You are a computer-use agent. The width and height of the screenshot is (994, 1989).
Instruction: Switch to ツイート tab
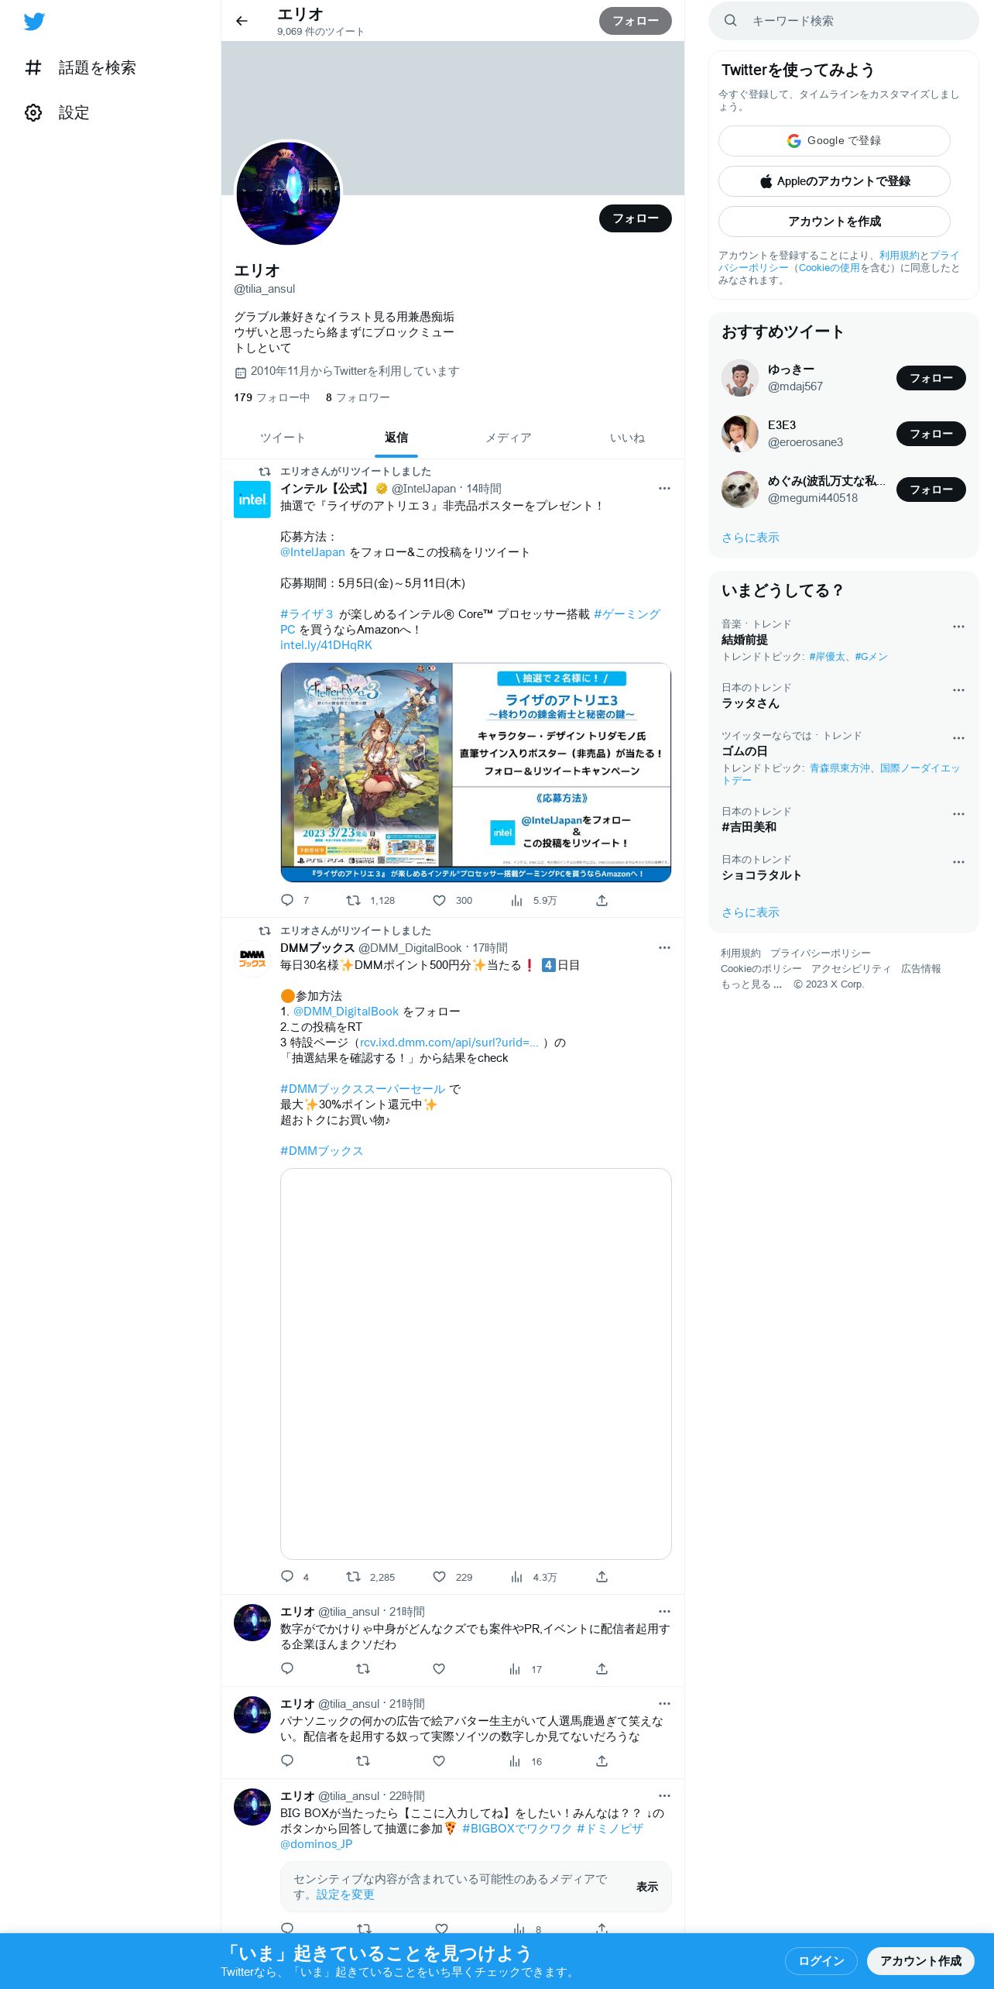(x=283, y=438)
